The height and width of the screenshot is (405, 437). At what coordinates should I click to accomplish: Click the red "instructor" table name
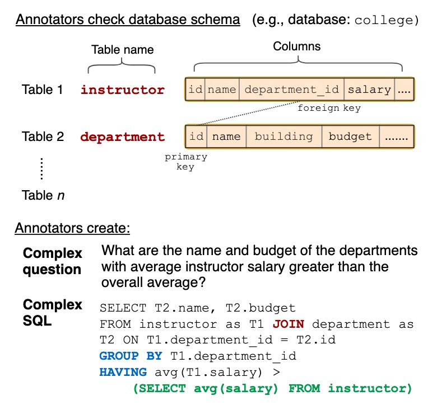click(x=123, y=90)
